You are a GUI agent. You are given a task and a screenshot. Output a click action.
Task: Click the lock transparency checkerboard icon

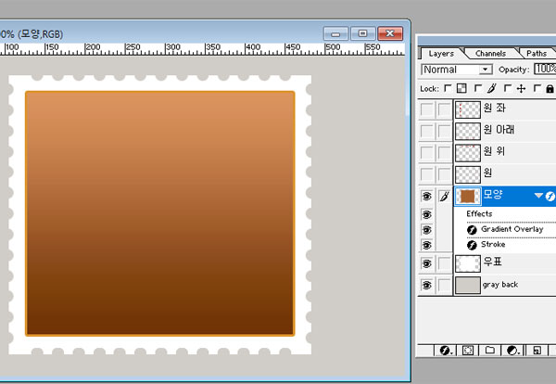pos(461,88)
